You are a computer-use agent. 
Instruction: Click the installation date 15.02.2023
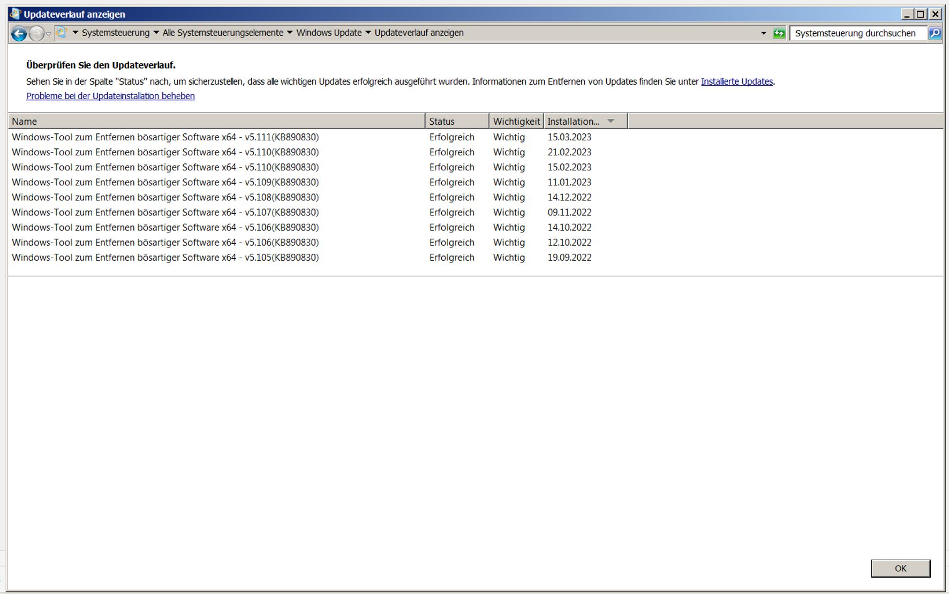coord(569,167)
